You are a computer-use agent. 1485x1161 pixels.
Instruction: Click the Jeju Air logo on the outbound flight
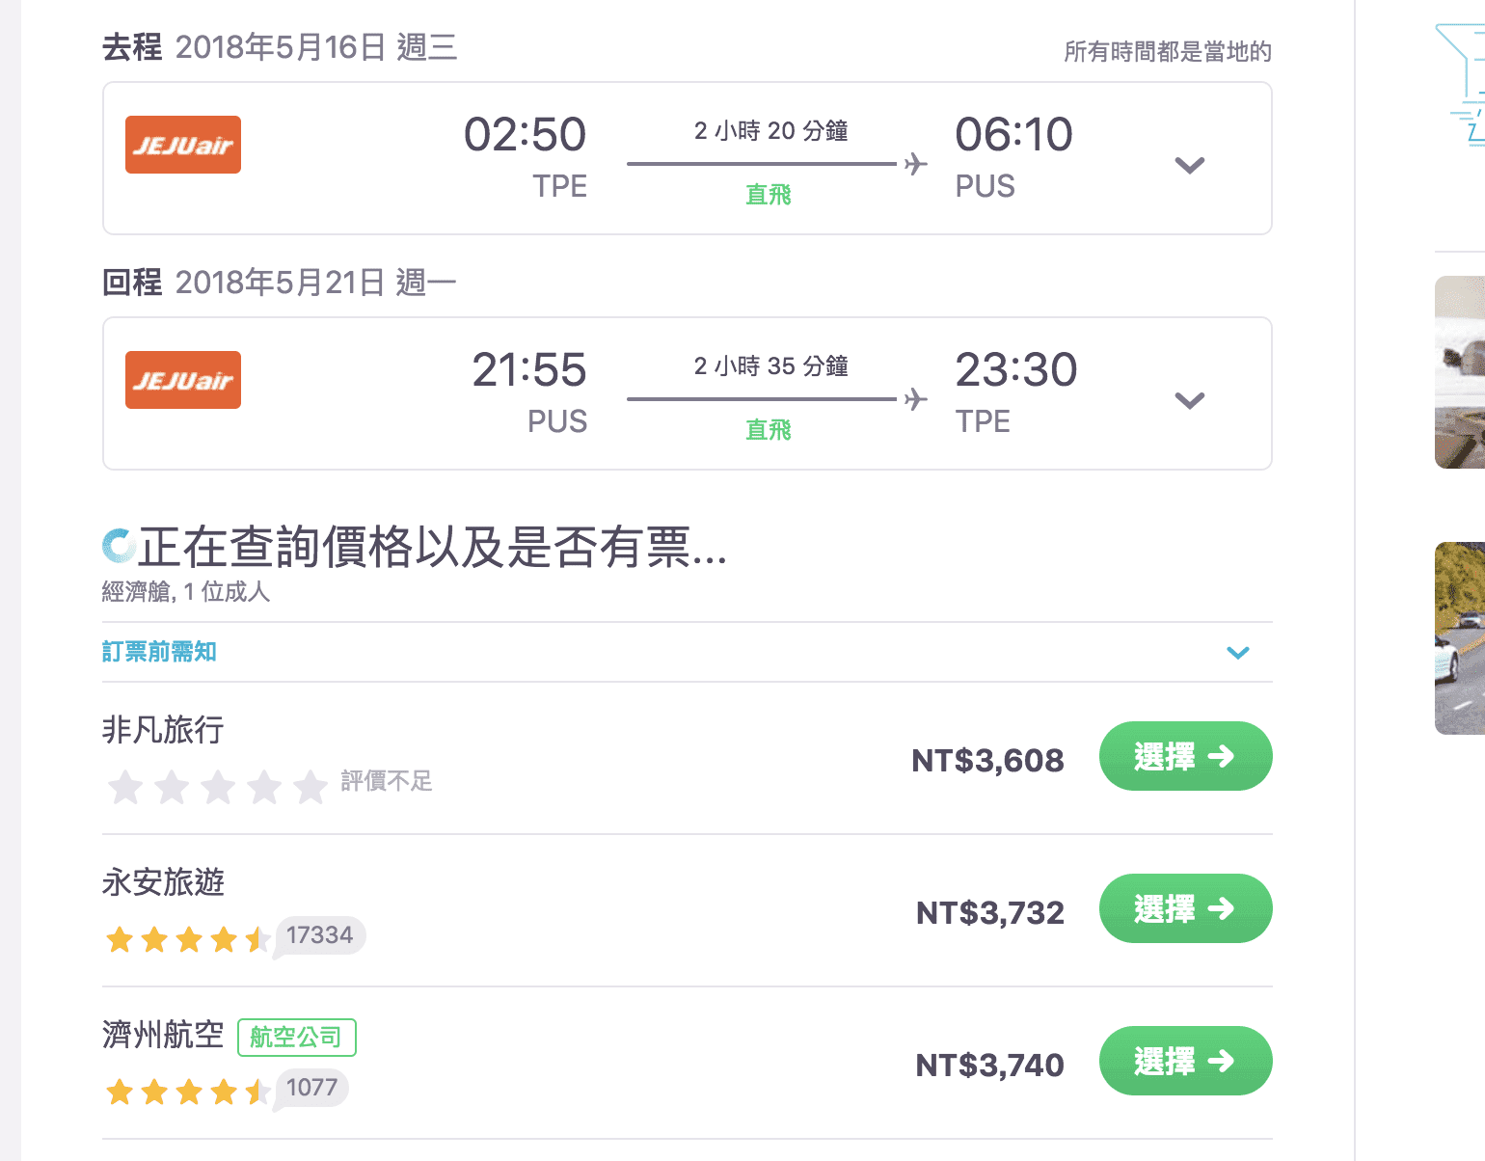[183, 145]
